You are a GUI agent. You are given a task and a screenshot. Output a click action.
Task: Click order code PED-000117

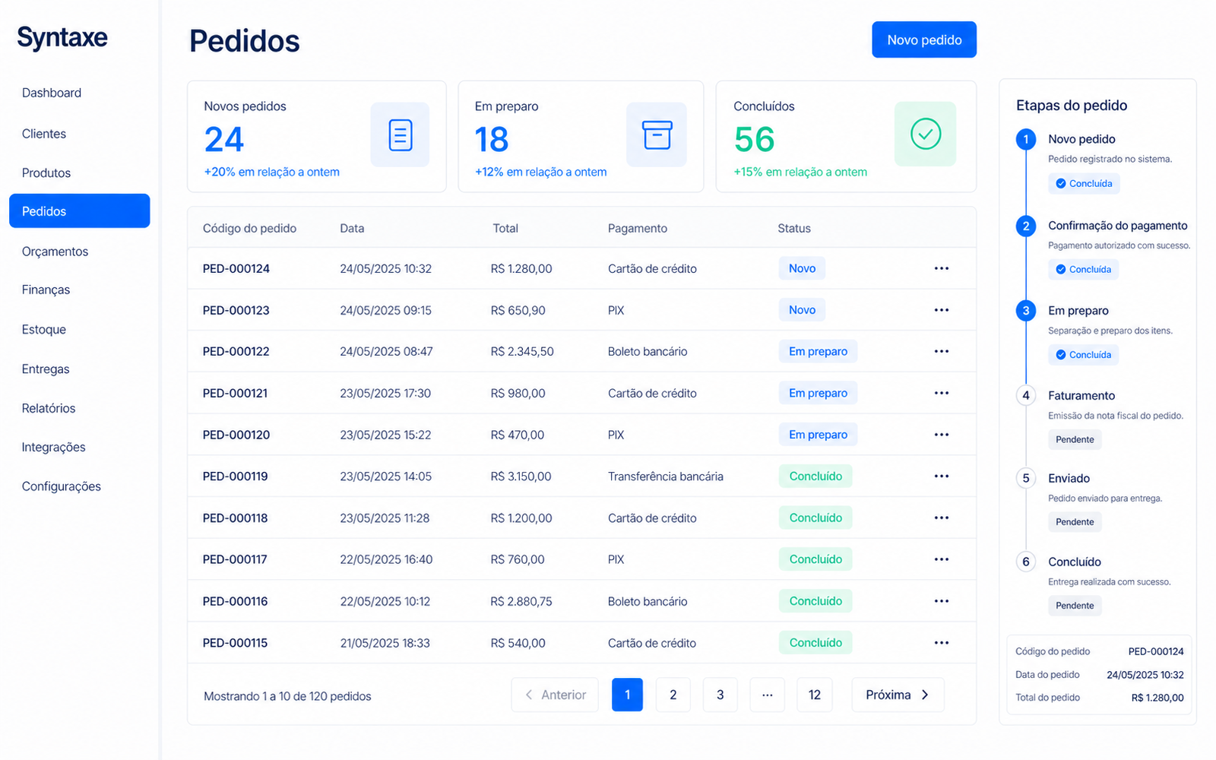point(235,559)
